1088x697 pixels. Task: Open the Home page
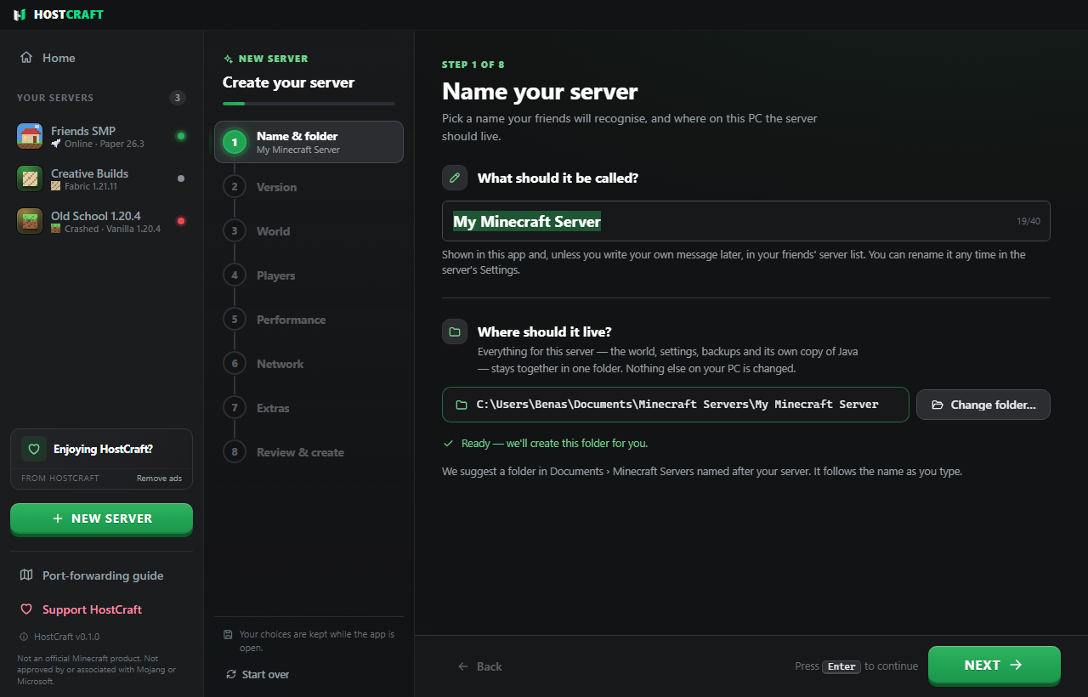101,58
